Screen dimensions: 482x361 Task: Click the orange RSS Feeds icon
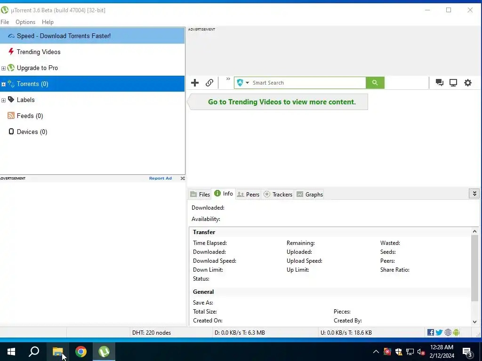pos(11,116)
